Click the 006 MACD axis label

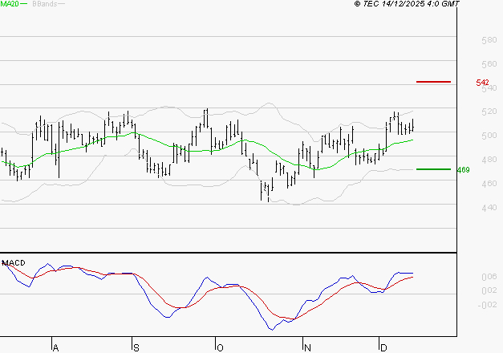coord(489,277)
